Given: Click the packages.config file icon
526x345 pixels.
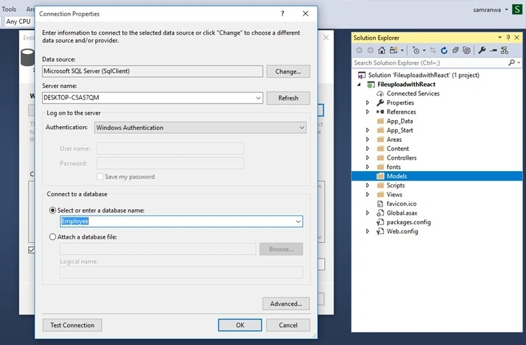Looking at the screenshot, I should [x=380, y=222].
